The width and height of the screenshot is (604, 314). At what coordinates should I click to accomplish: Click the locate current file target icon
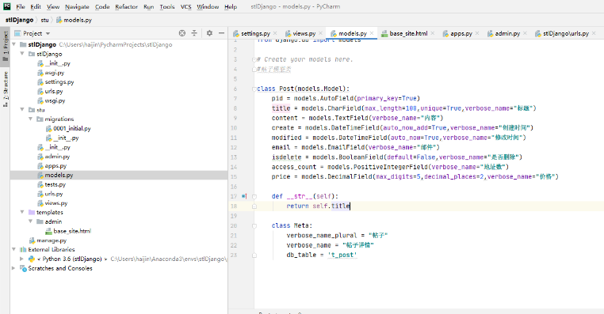182,33
